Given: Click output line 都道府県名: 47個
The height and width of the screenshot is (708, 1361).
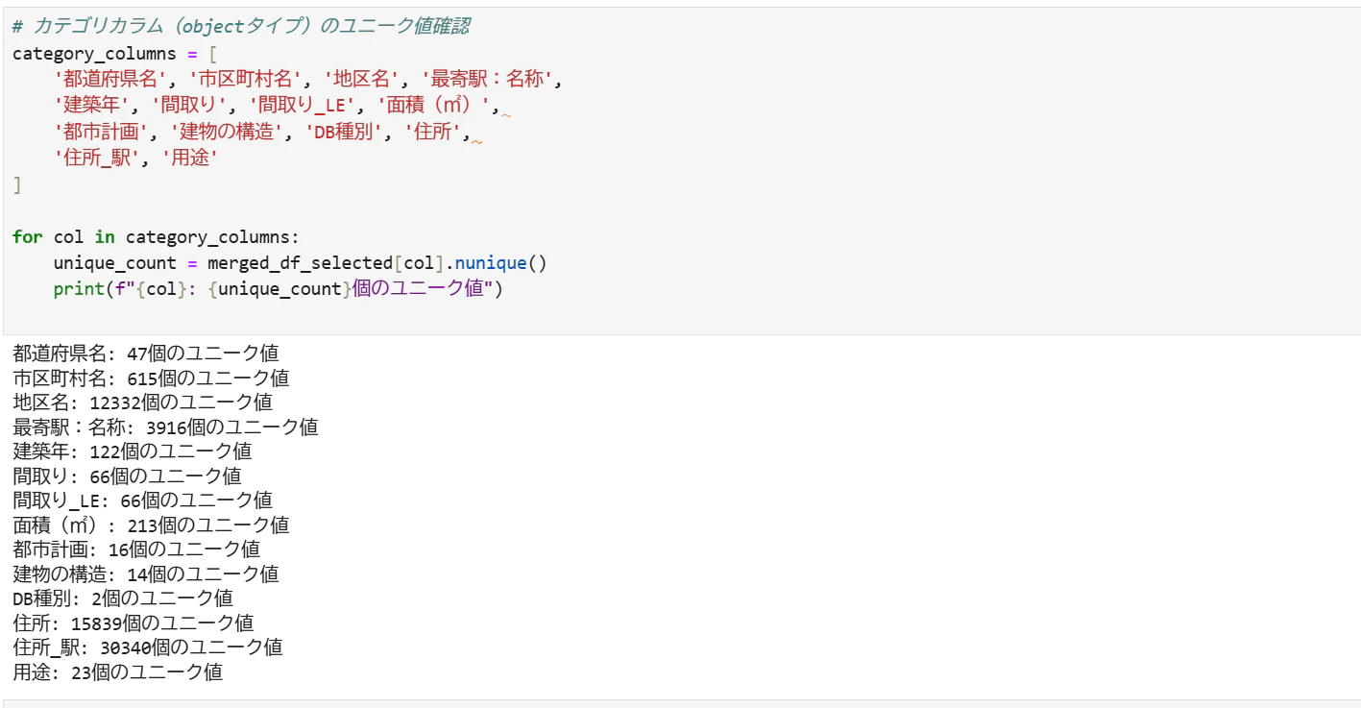Looking at the screenshot, I should (146, 353).
